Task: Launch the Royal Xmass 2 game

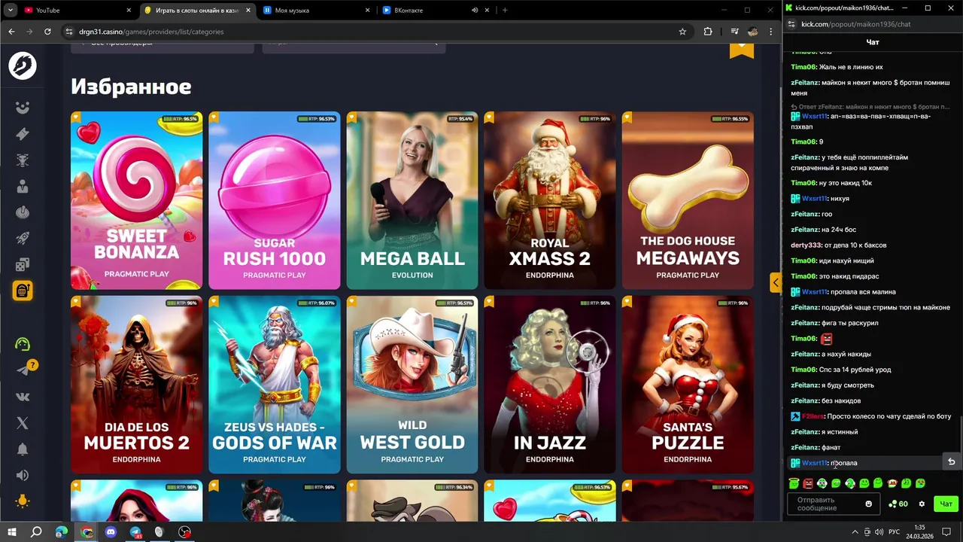Action: point(550,200)
